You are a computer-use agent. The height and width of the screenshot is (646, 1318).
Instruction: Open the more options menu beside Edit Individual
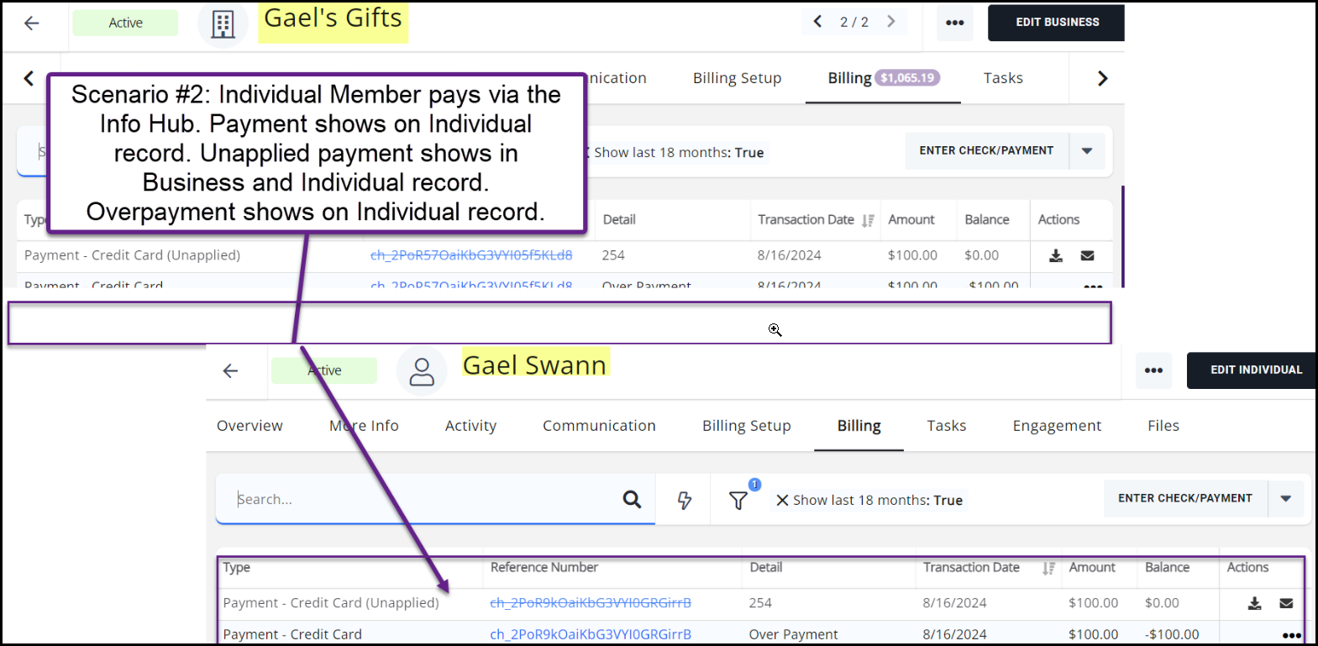click(1153, 370)
